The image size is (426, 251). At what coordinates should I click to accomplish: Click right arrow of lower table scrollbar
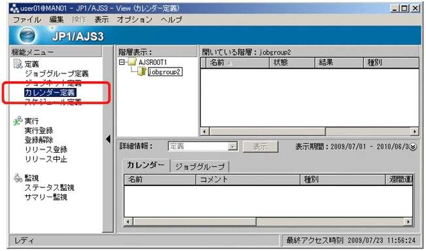tap(408, 222)
